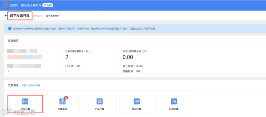Image resolution: width=266 pixels, height=117 pixels.
Task: Click the 全国统一规范电子税务局 site title
Action: coord(25,5)
